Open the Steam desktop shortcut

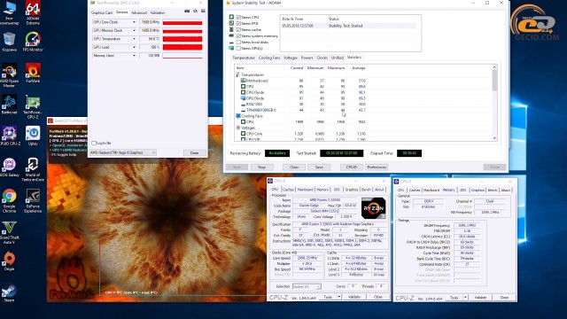pos(9,292)
